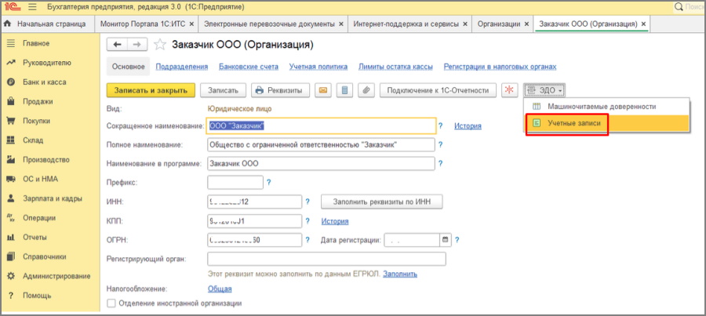Close the Заказчик ООО (Организация) tab

pyautogui.click(x=643, y=24)
